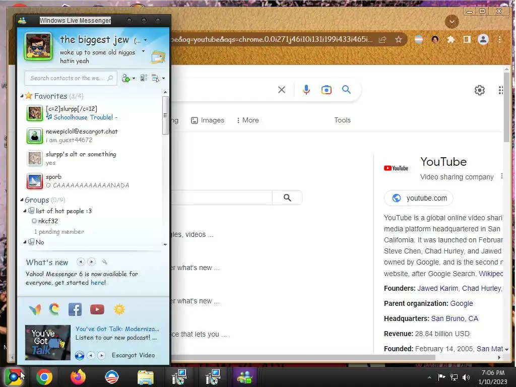Screen dimensions: 516x387
Task: Click the share page icon in address bar
Action: [x=382, y=40]
